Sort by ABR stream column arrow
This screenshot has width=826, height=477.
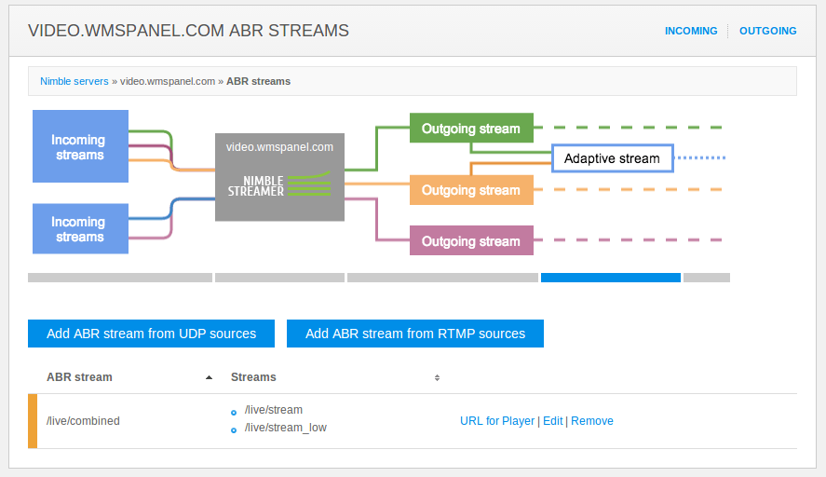210,377
